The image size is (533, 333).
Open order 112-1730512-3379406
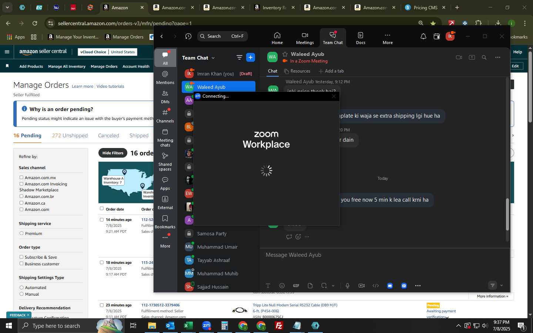[160, 305]
